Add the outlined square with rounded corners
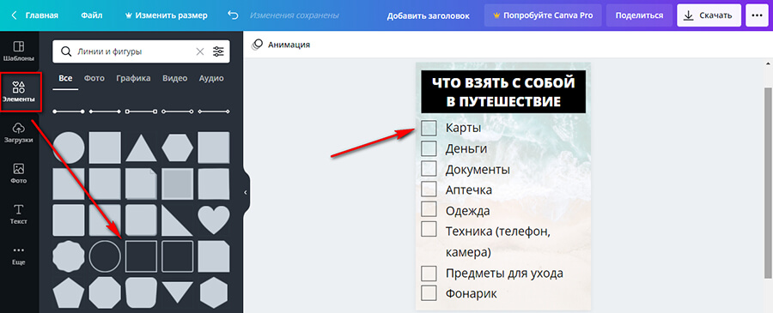The image size is (773, 313). tap(178, 256)
